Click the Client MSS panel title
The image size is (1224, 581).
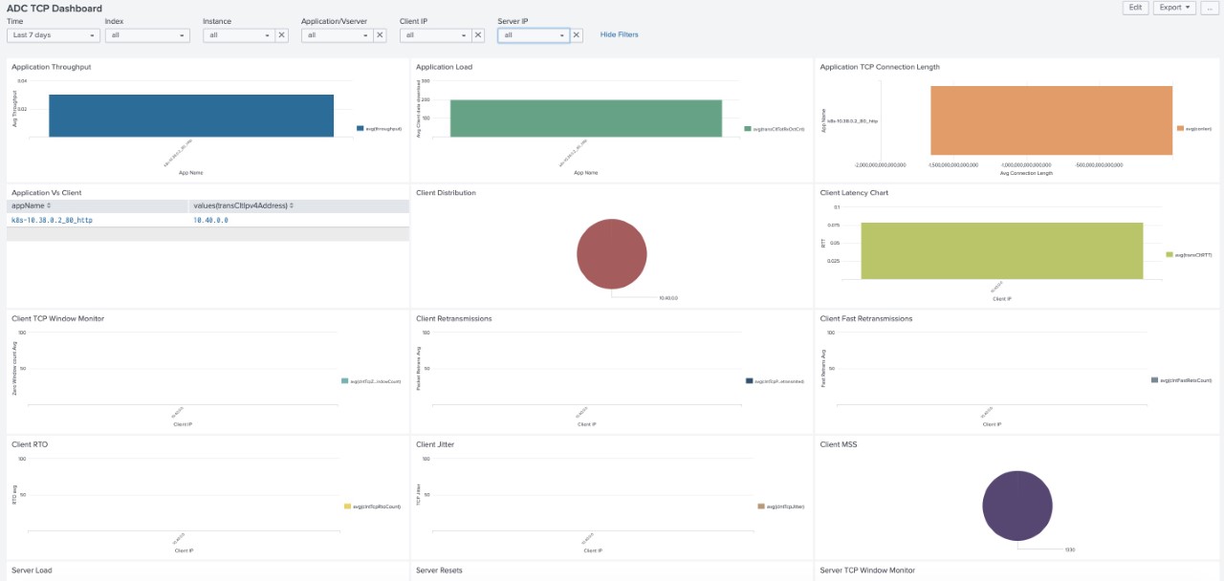tap(839, 444)
